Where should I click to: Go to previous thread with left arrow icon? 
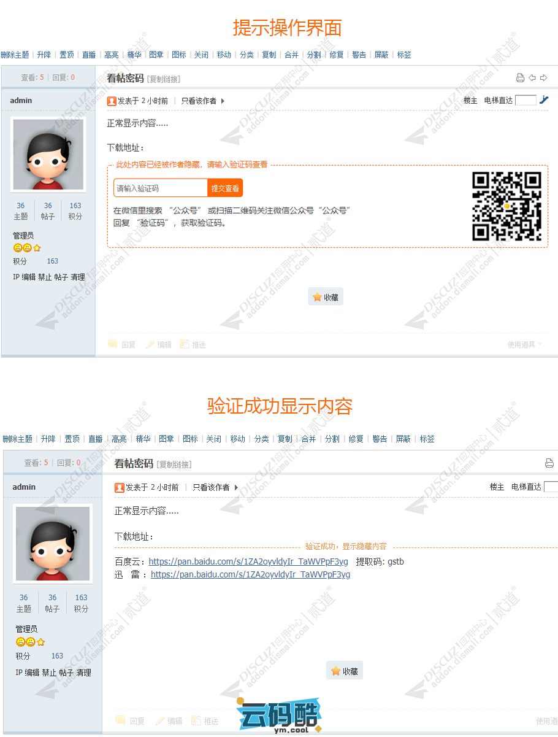(532, 78)
